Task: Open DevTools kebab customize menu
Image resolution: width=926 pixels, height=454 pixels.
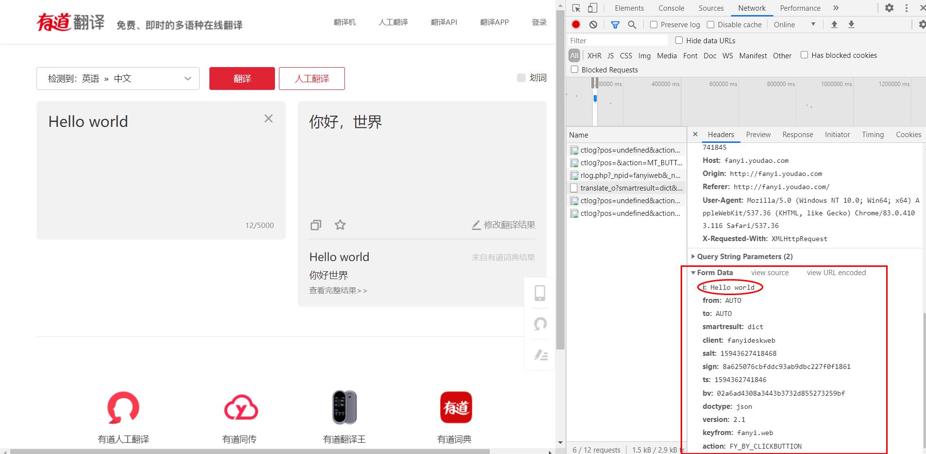Action: coord(907,8)
